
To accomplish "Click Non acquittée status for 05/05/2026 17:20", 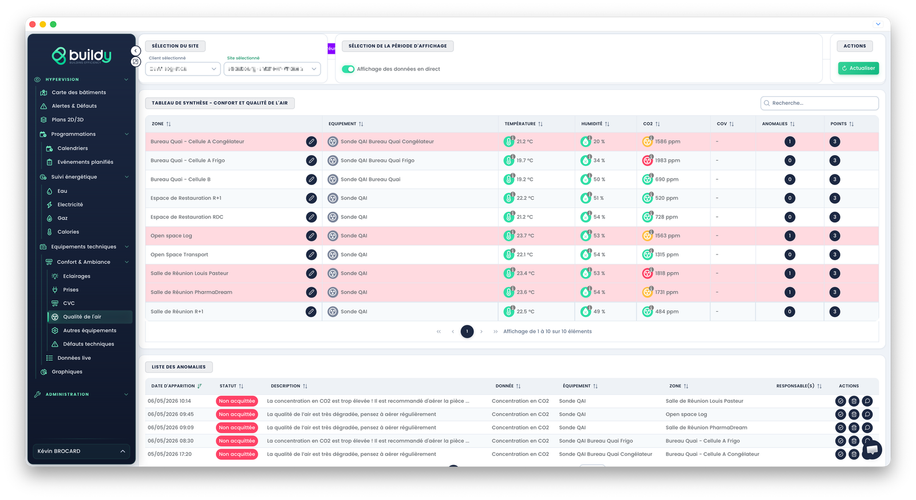I will tap(237, 454).
